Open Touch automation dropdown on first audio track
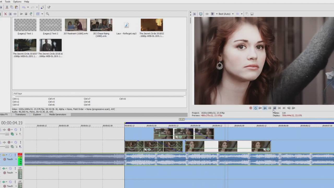Image resolution: width=334 pixels, height=188 pixels. coord(16,159)
